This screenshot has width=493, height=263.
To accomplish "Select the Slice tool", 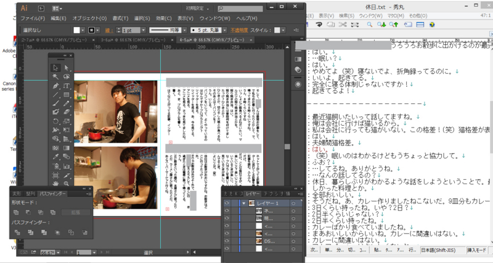I will (x=67, y=176).
